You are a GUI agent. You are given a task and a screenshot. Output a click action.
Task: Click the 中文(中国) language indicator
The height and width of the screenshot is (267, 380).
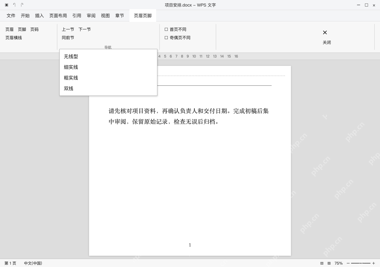33,263
